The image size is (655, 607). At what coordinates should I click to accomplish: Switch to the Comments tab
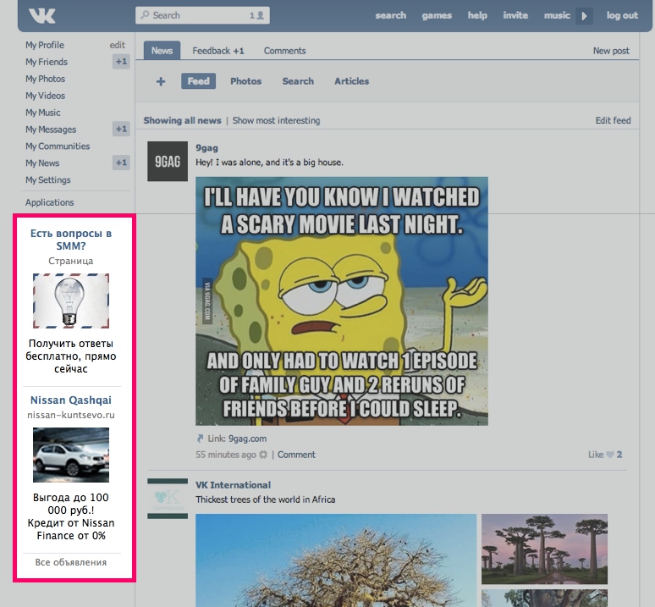[x=284, y=51]
